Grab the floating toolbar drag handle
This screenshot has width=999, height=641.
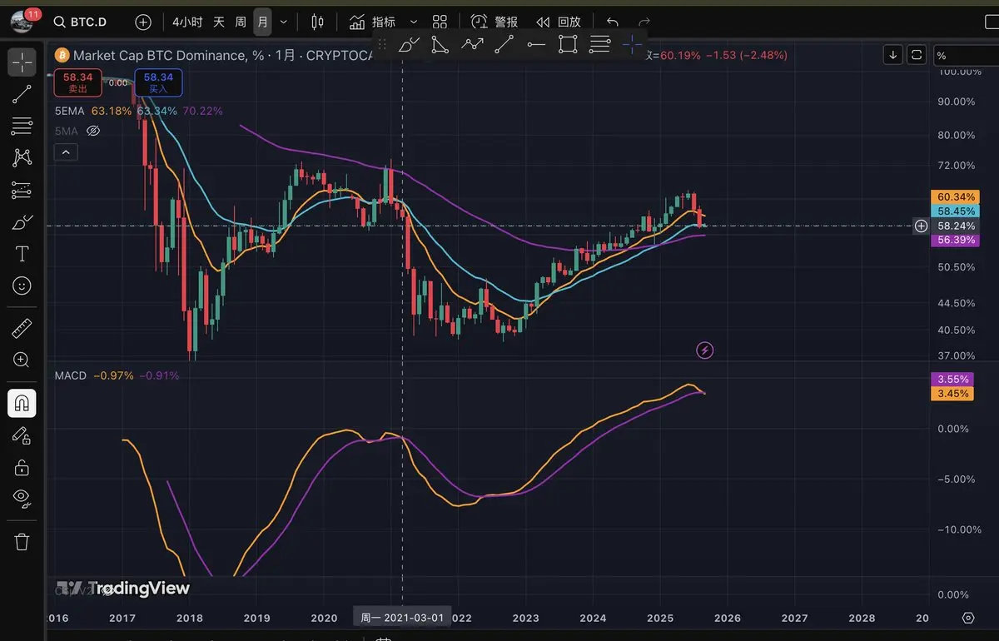click(383, 45)
